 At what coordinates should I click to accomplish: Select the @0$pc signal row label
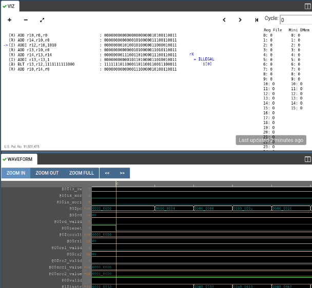(75, 209)
